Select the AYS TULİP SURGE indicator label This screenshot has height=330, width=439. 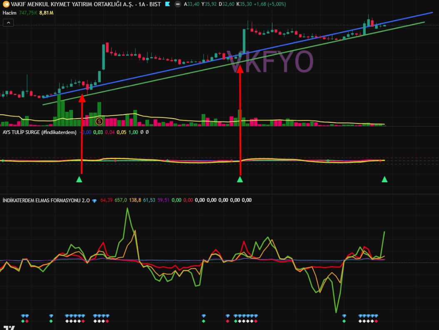pyautogui.click(x=40, y=132)
